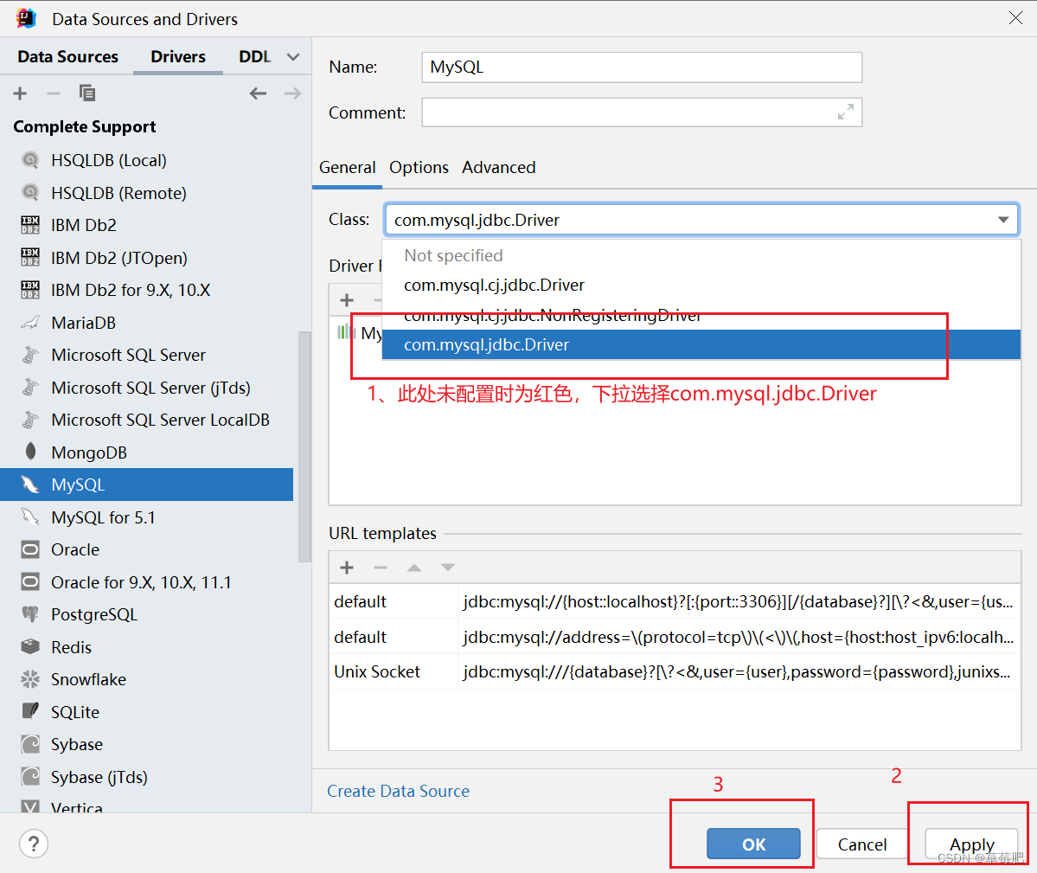Screen dimensions: 1037x873
Task: Focus the Name input field
Action: point(642,67)
